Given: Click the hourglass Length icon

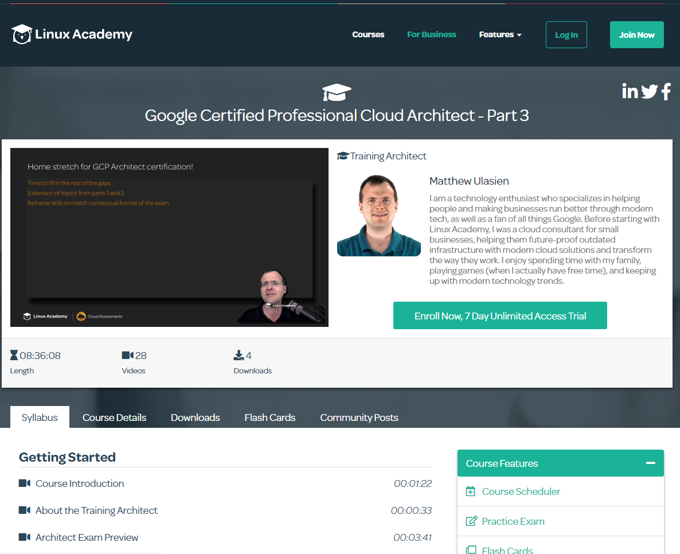Looking at the screenshot, I should coord(14,356).
